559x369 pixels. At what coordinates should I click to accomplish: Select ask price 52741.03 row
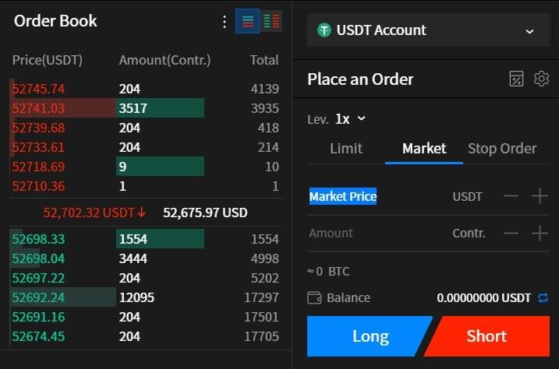click(144, 107)
